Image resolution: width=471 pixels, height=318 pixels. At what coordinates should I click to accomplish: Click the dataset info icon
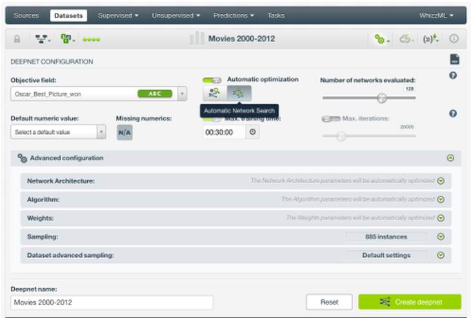[454, 39]
